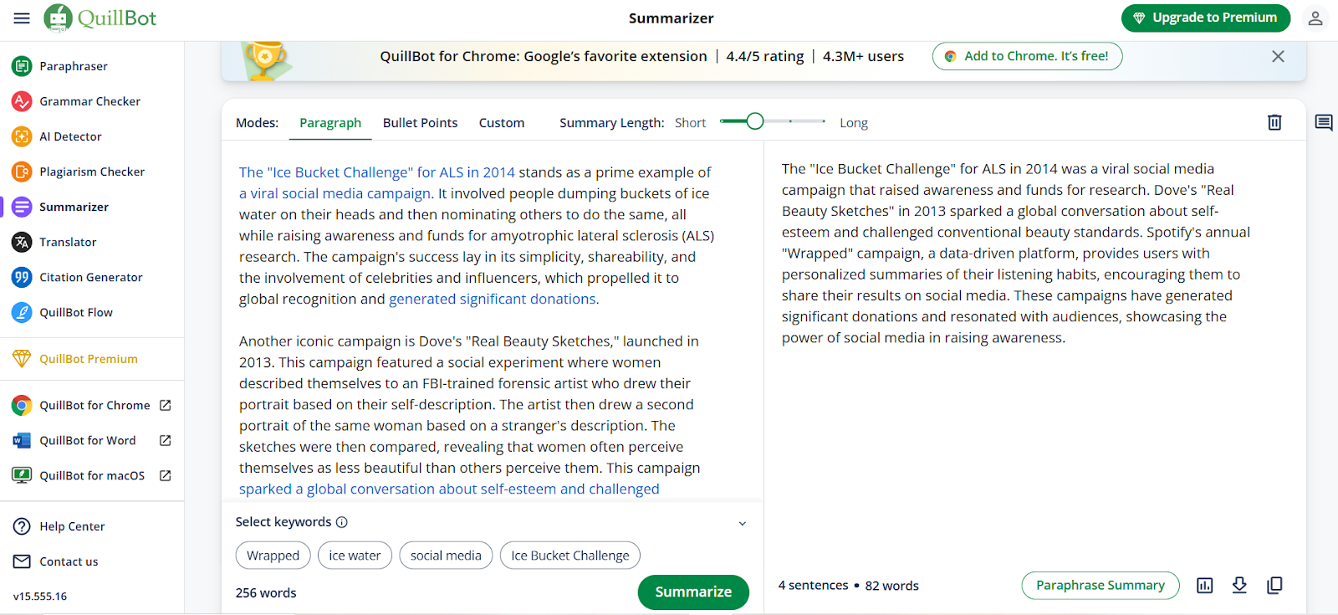The image size is (1338, 615).
Task: Open the Grammar Checker tool
Action: coord(90,100)
